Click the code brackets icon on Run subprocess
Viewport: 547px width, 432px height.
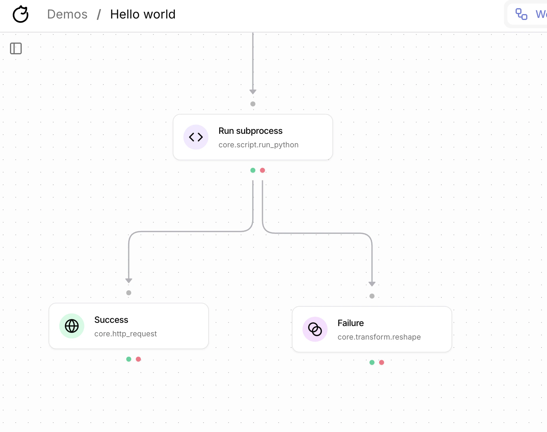[x=196, y=137]
